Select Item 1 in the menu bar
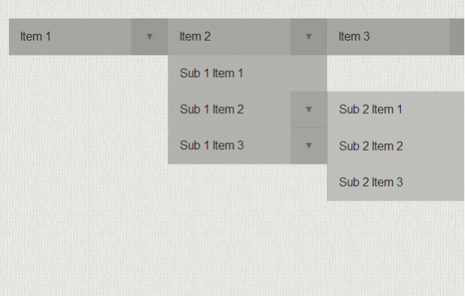Image resolution: width=465 pixels, height=296 pixels. tap(36, 36)
